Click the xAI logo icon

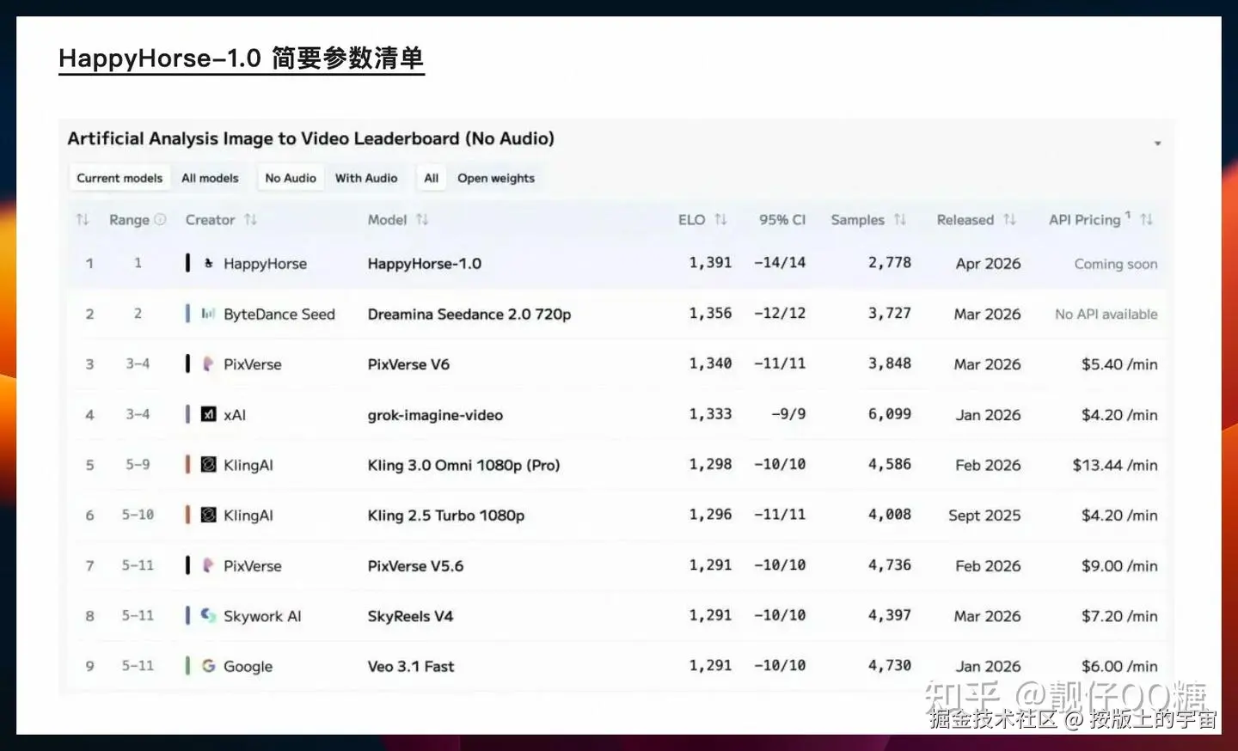pos(209,414)
